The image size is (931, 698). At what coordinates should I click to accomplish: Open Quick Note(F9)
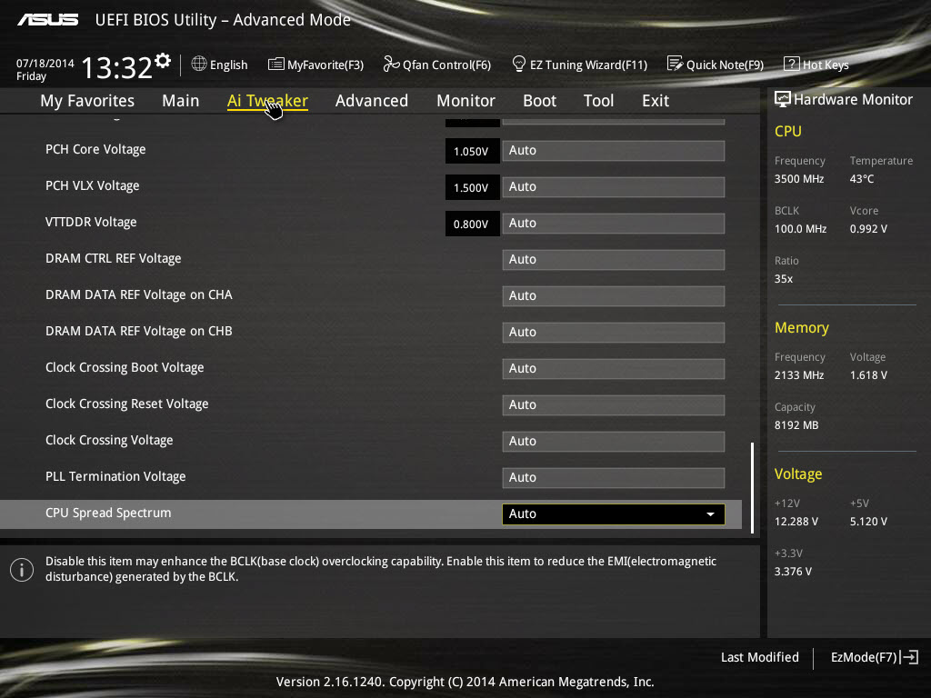725,65
